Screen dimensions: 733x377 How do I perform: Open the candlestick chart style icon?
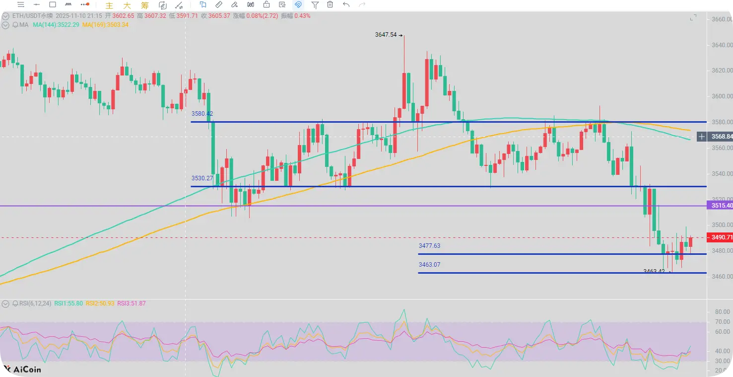pyautogui.click(x=251, y=4)
